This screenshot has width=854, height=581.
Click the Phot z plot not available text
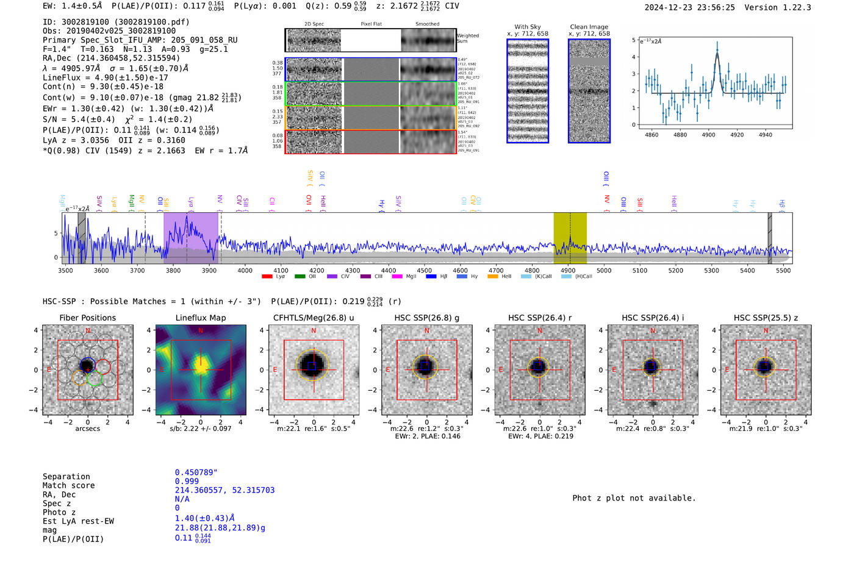634,498
